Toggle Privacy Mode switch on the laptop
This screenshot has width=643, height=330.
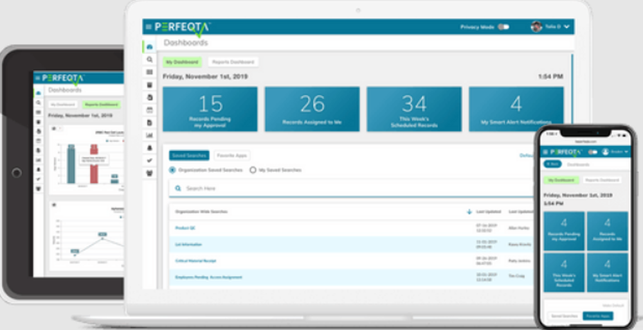pos(503,27)
